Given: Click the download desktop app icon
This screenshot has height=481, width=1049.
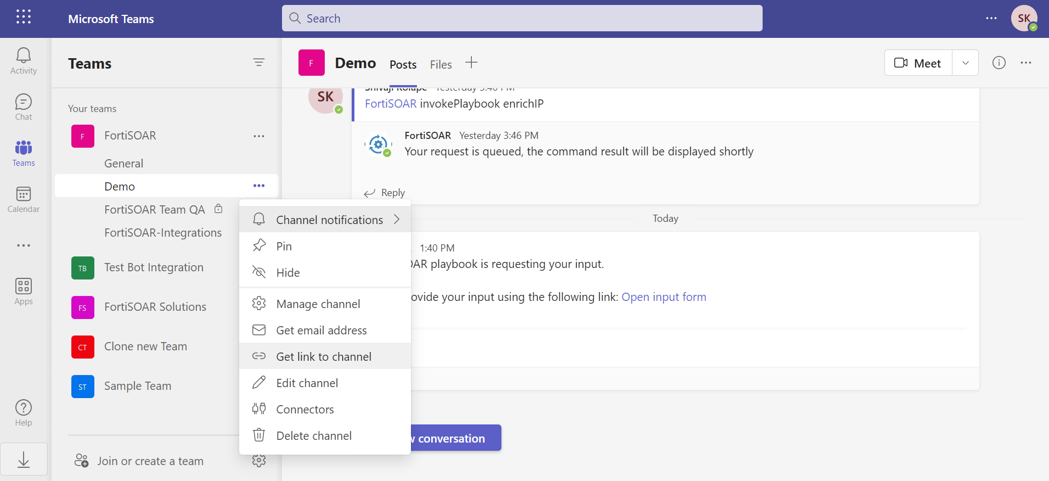Looking at the screenshot, I should pos(24,460).
